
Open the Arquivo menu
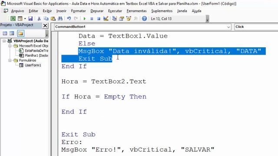pyautogui.click(x=17, y=11)
